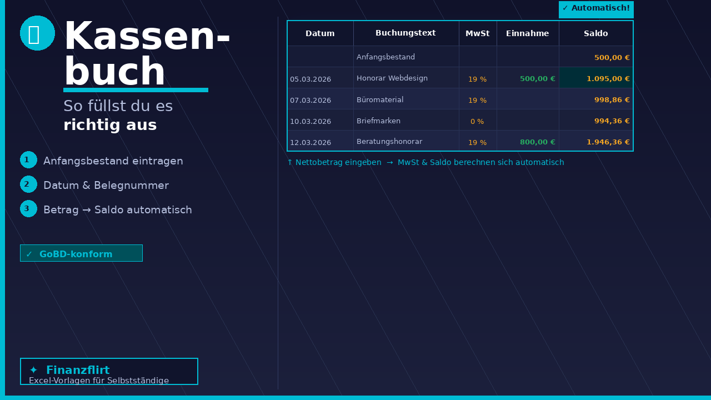
Task: Click the bold text richtig aus
Action: [110, 126]
